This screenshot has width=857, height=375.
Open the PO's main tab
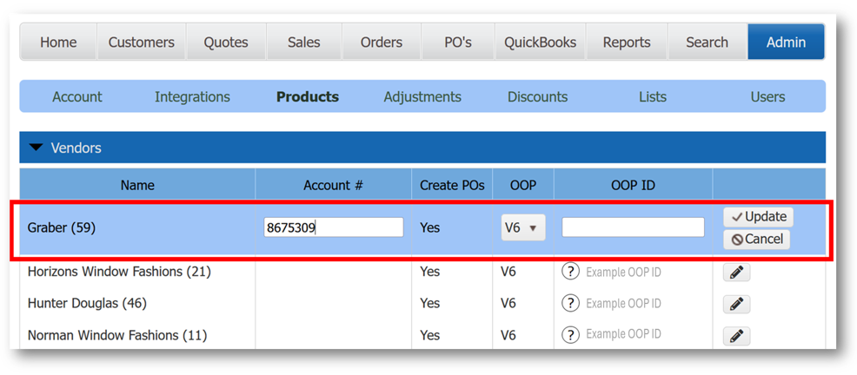point(457,42)
